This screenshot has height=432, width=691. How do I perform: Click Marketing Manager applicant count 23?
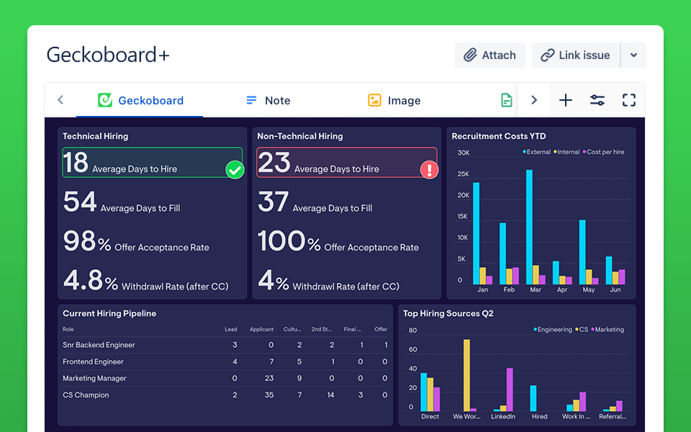tap(268, 379)
